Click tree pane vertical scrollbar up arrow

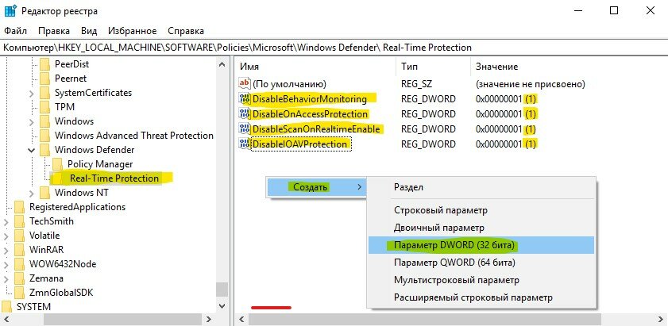222,65
